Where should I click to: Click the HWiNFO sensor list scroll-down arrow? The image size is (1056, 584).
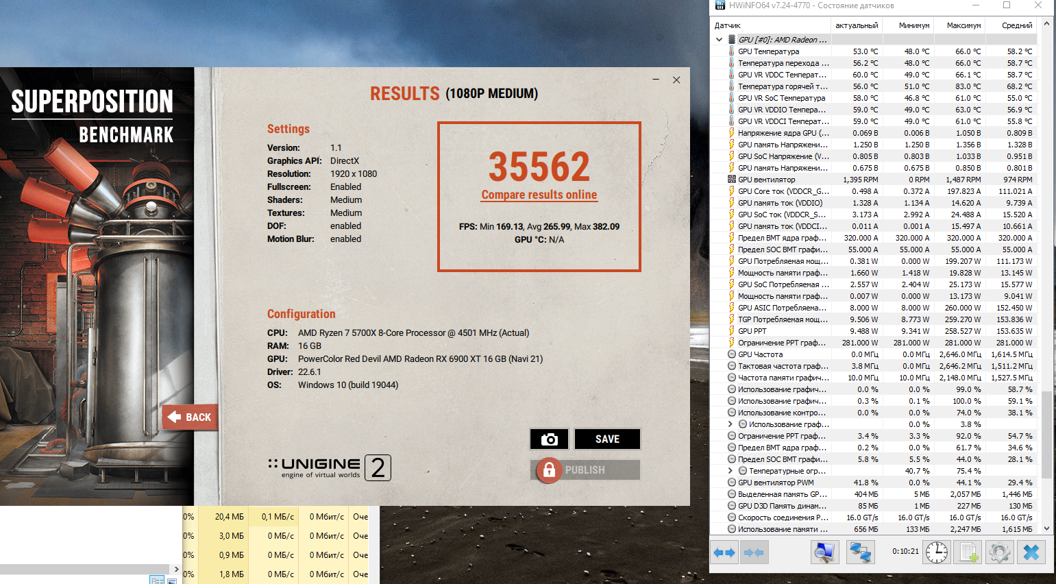[x=1046, y=528]
